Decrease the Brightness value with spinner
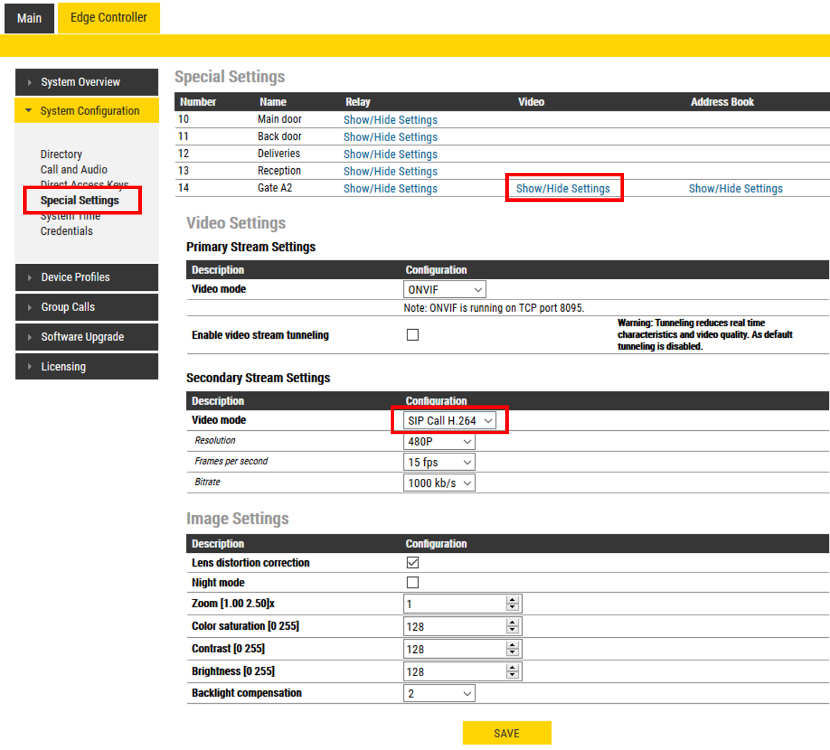 tap(512, 675)
